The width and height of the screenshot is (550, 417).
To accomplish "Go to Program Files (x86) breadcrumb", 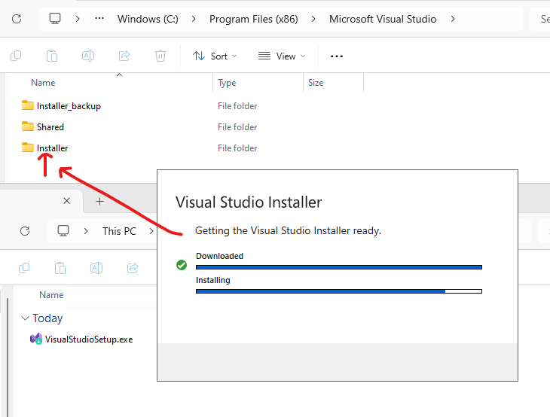I will [x=254, y=19].
